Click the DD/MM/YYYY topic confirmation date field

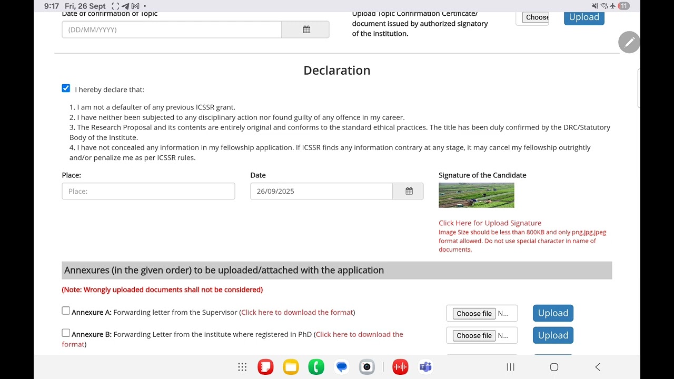point(172,29)
